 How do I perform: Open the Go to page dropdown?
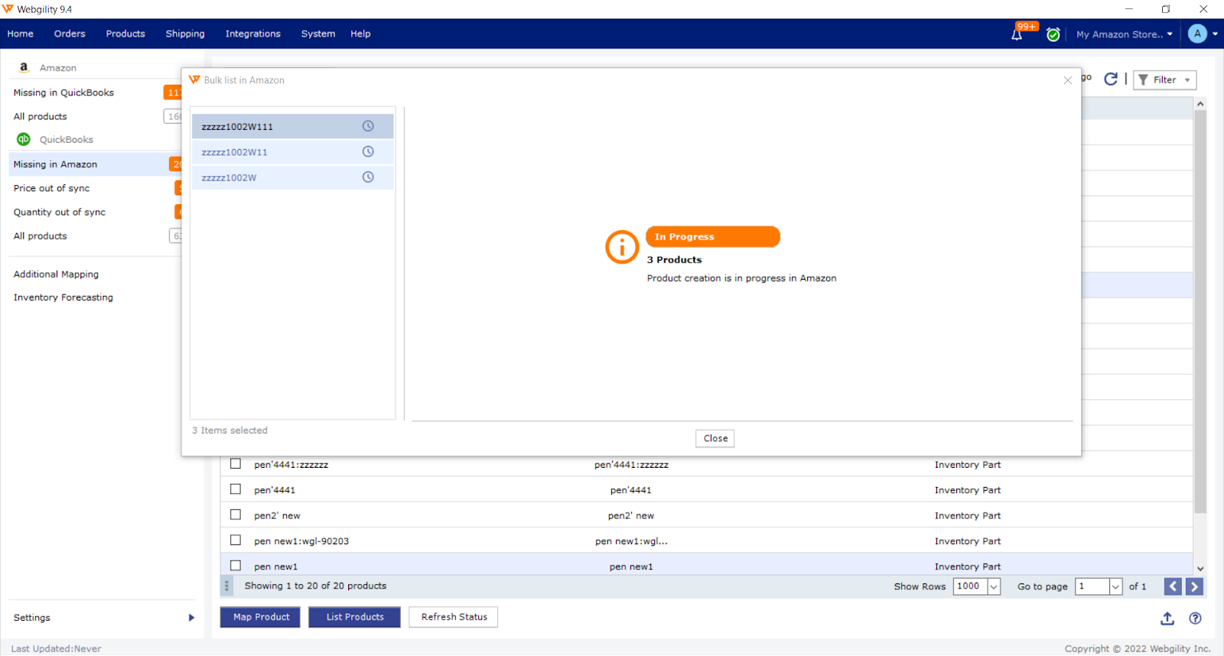click(x=1115, y=586)
